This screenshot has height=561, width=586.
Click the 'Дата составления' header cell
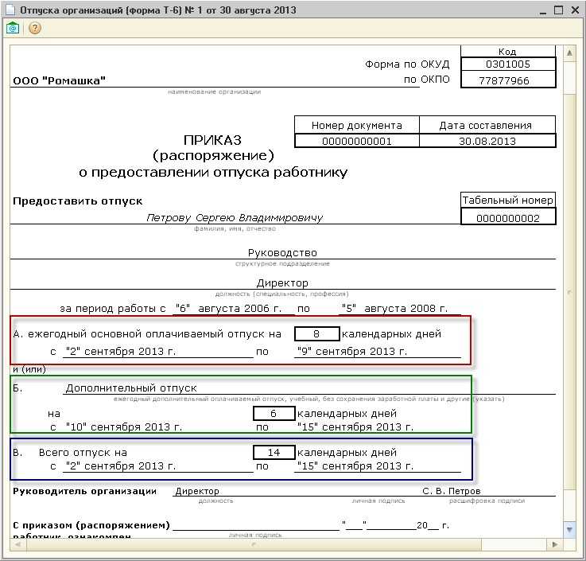pyautogui.click(x=487, y=125)
